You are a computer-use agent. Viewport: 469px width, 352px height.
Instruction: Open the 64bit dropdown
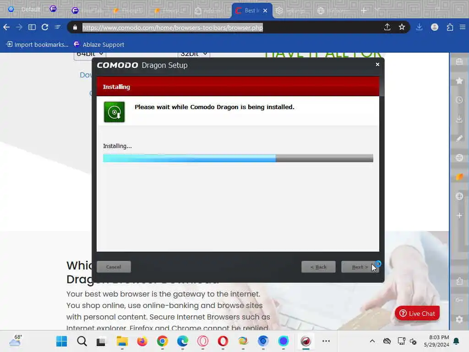[90, 55]
